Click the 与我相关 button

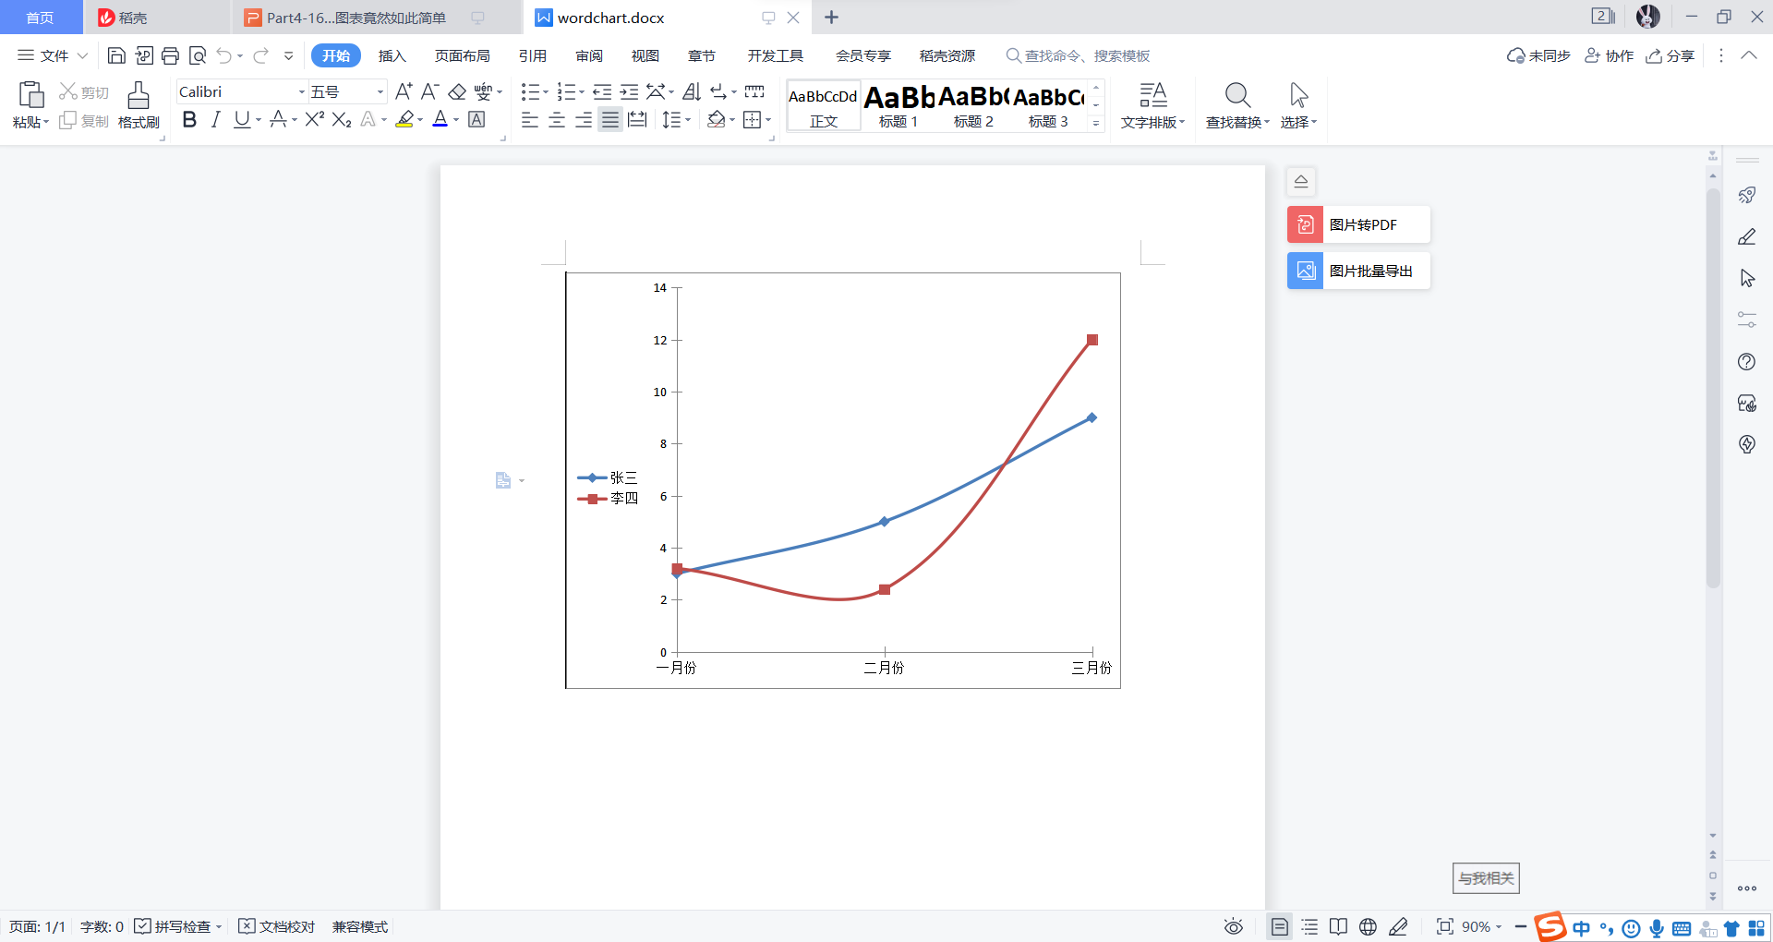point(1485,878)
